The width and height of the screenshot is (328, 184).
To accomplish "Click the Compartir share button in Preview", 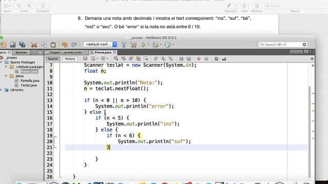I will click(x=43, y=6).
